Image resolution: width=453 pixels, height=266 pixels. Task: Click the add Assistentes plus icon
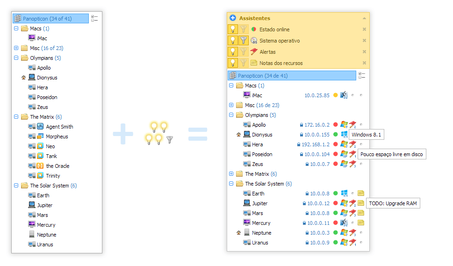click(x=233, y=18)
